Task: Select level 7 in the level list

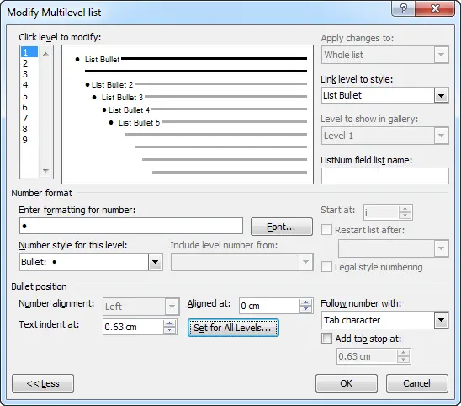Action: tap(29, 118)
